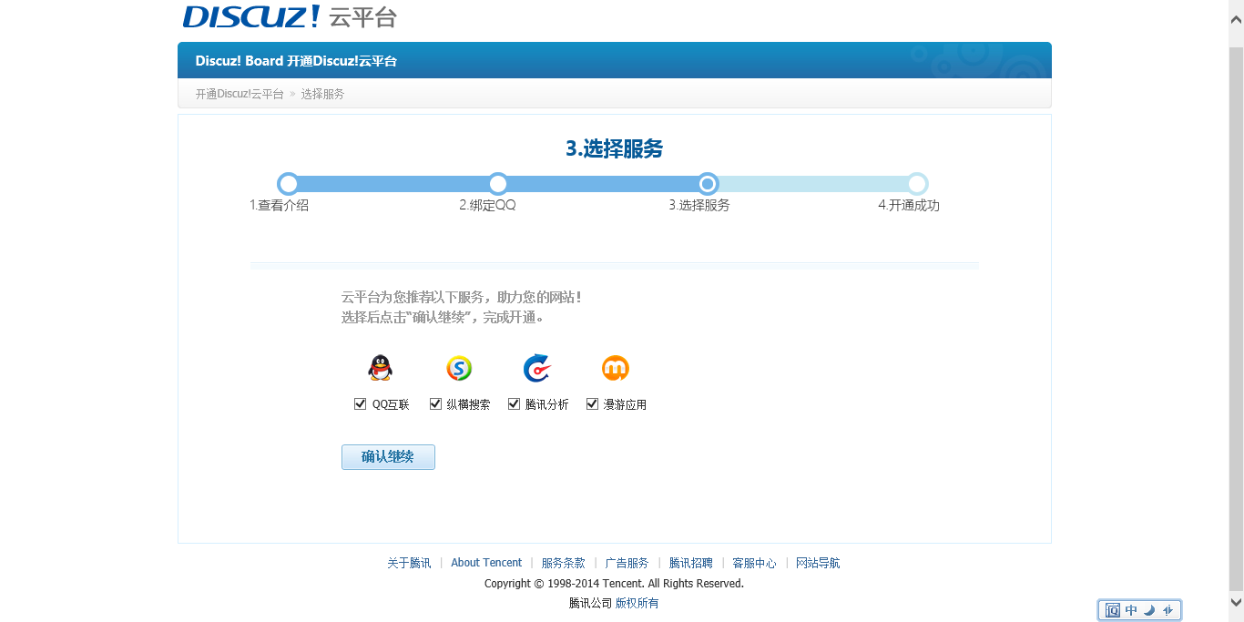
Task: Open the 服务条款 footer link
Action: click(563, 563)
